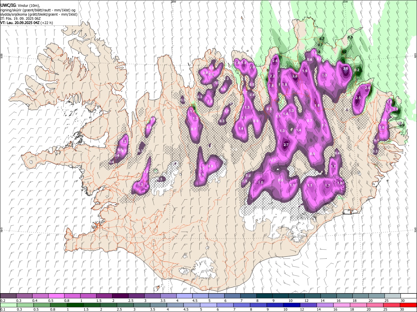Click the bright red swatch above 30 in lower legend
417x312 pixels.
tap(408, 305)
